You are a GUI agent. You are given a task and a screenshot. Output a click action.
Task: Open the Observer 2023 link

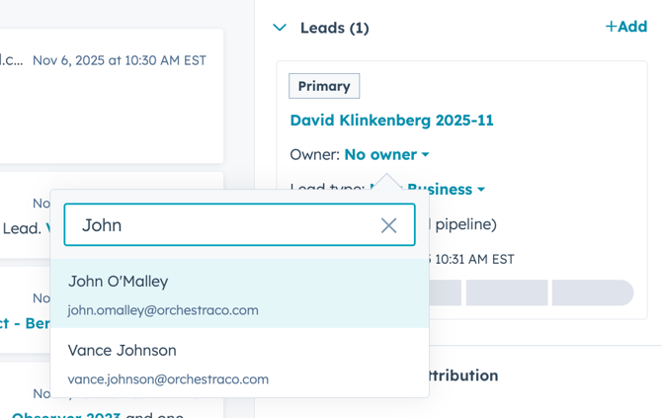point(67,415)
